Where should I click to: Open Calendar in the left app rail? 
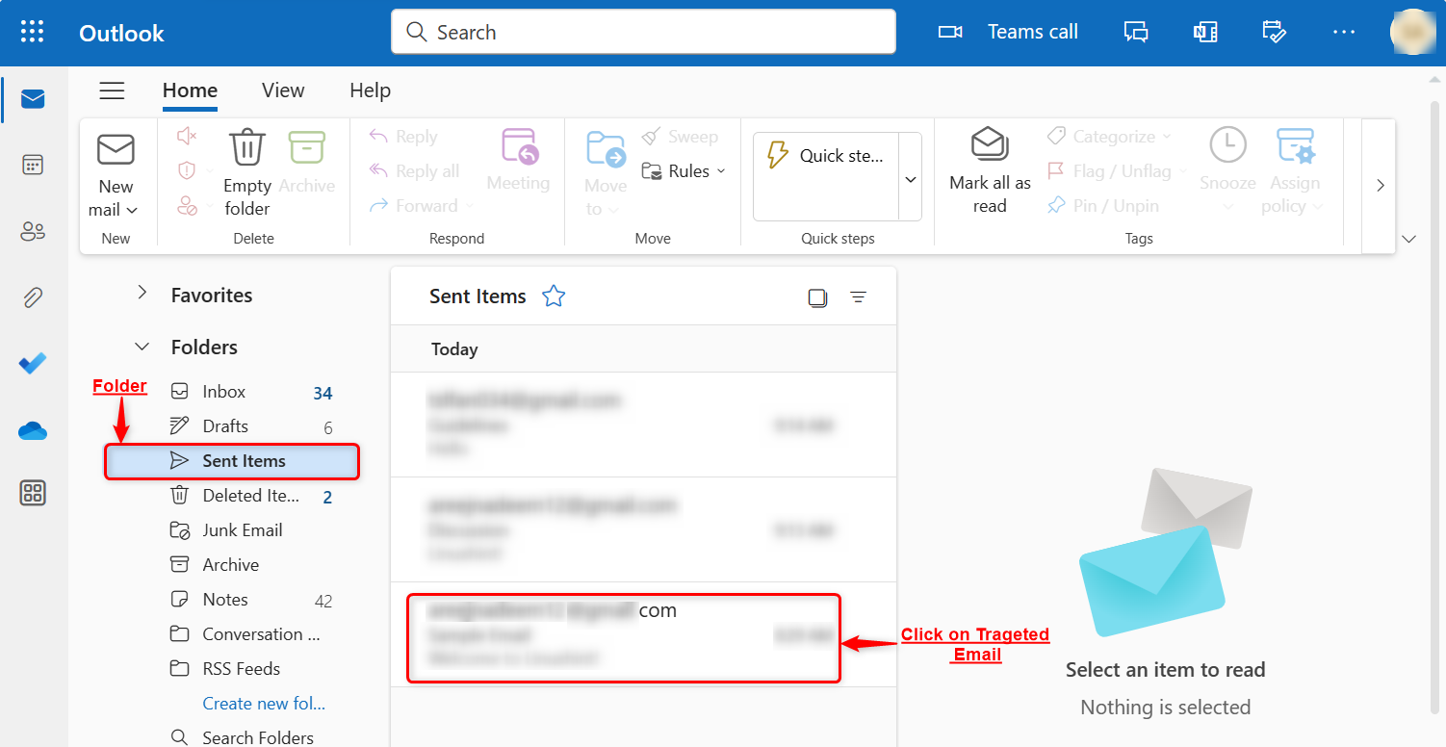[33, 165]
